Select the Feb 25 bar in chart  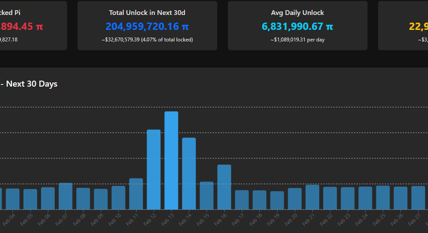[383, 198]
